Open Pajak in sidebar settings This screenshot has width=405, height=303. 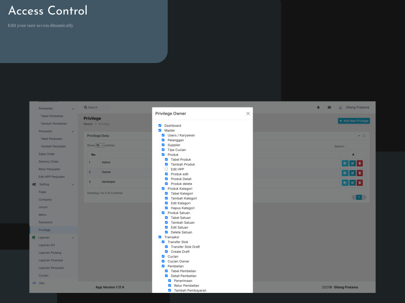43,192
